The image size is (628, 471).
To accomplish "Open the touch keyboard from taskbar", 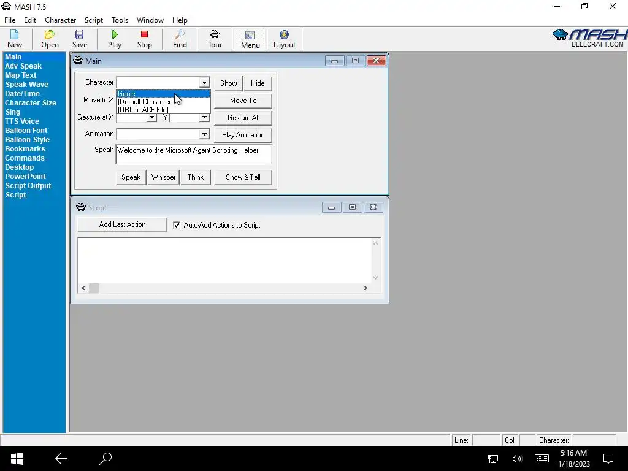I will pos(542,459).
